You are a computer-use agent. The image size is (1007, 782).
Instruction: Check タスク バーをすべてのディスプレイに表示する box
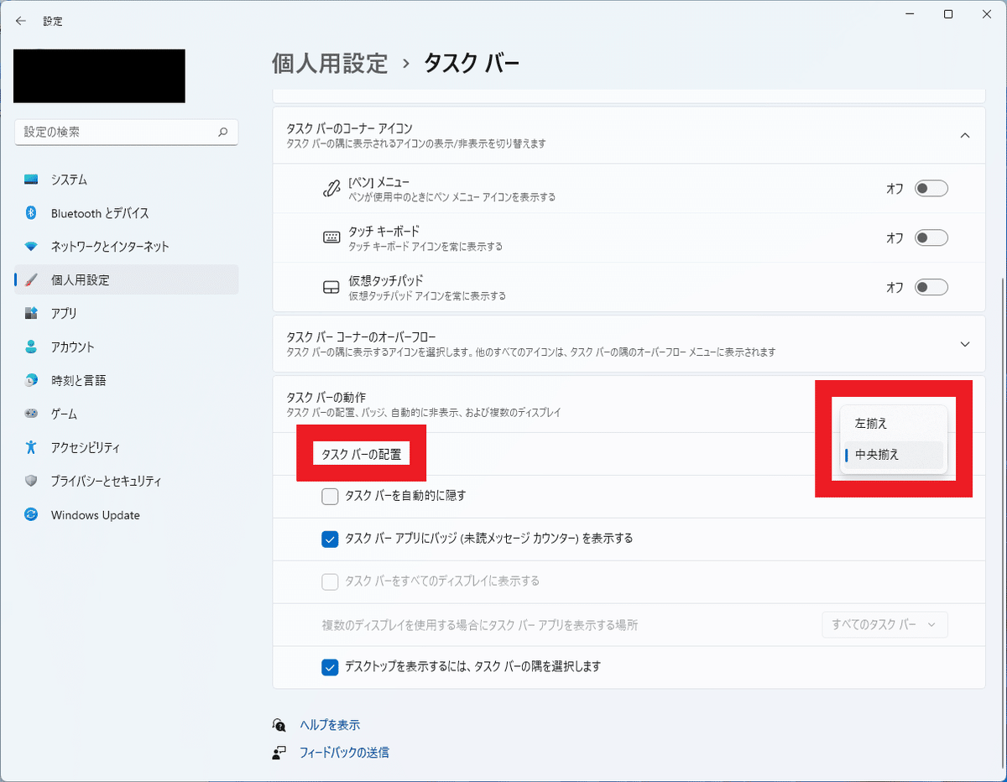[330, 581]
